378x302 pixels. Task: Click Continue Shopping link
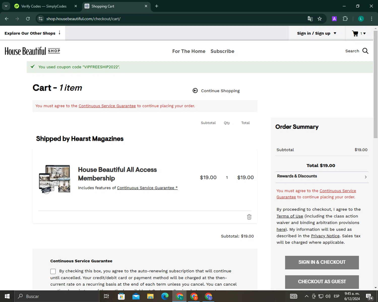[220, 91]
